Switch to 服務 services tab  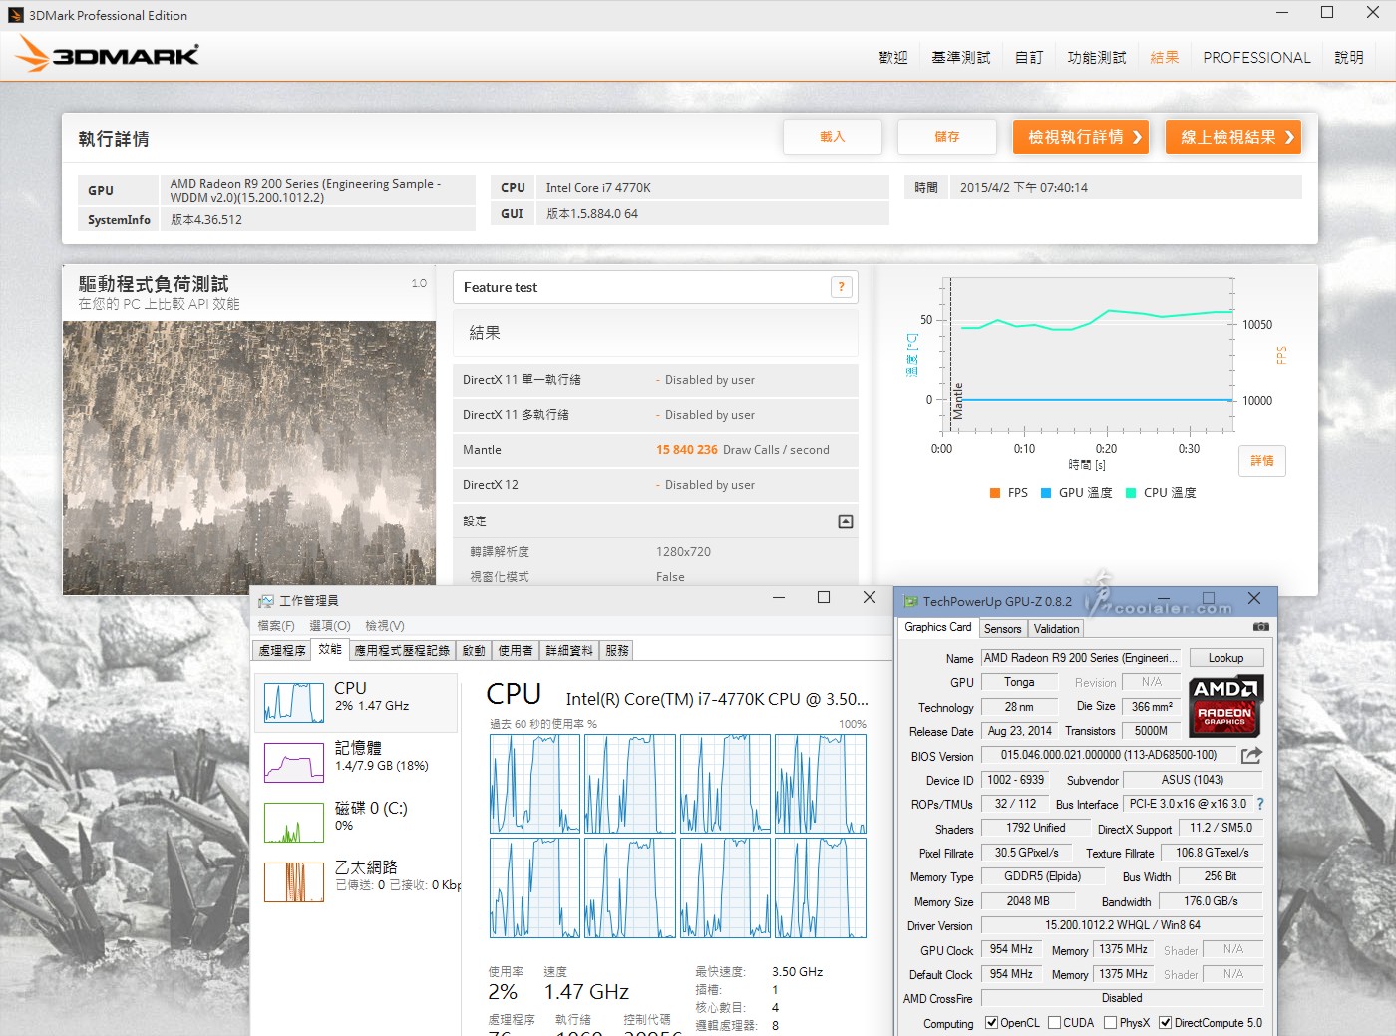point(617,650)
